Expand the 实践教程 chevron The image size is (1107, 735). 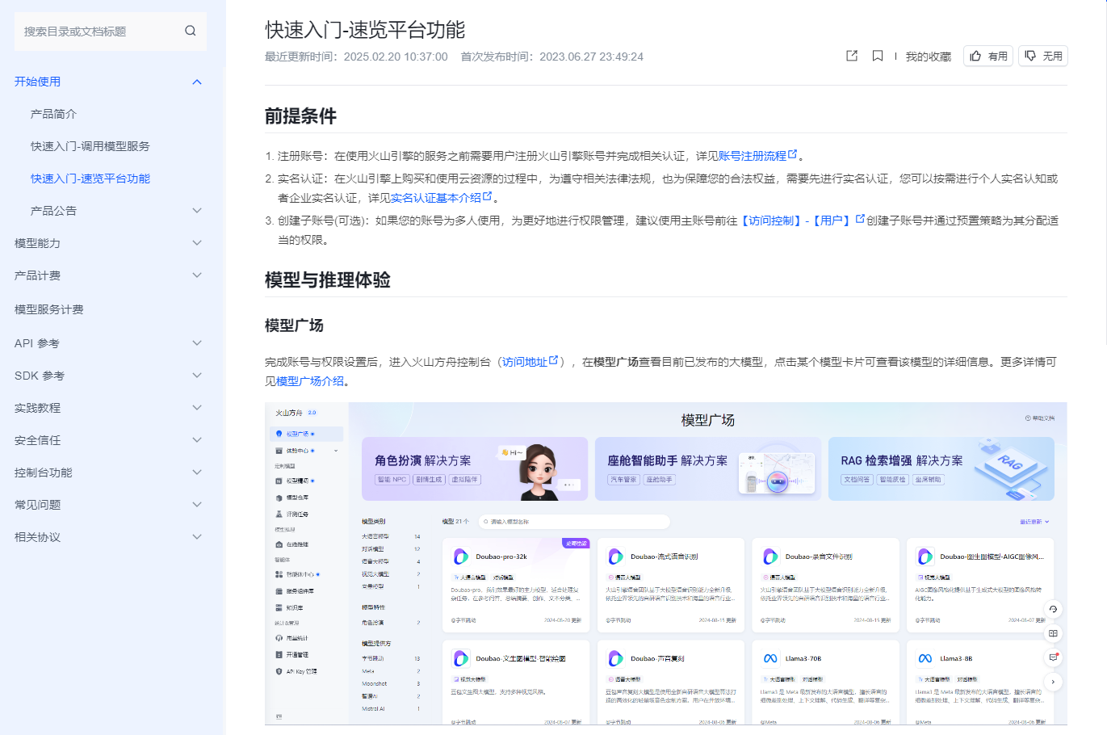click(197, 408)
